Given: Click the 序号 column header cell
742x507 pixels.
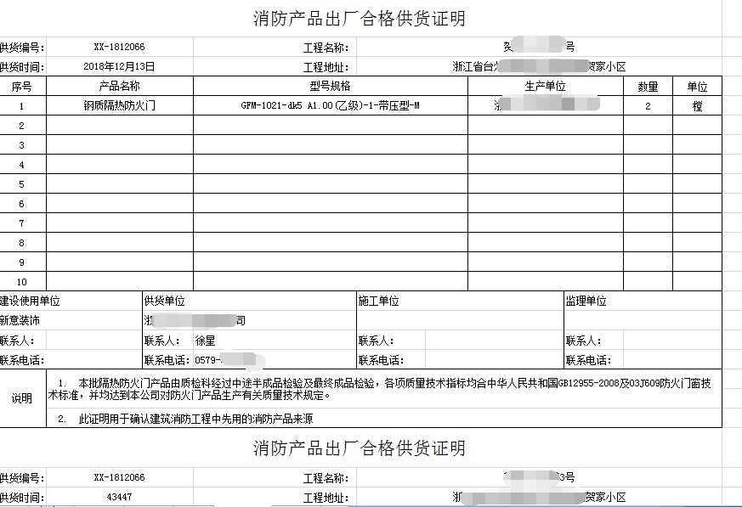Looking at the screenshot, I should [22, 87].
